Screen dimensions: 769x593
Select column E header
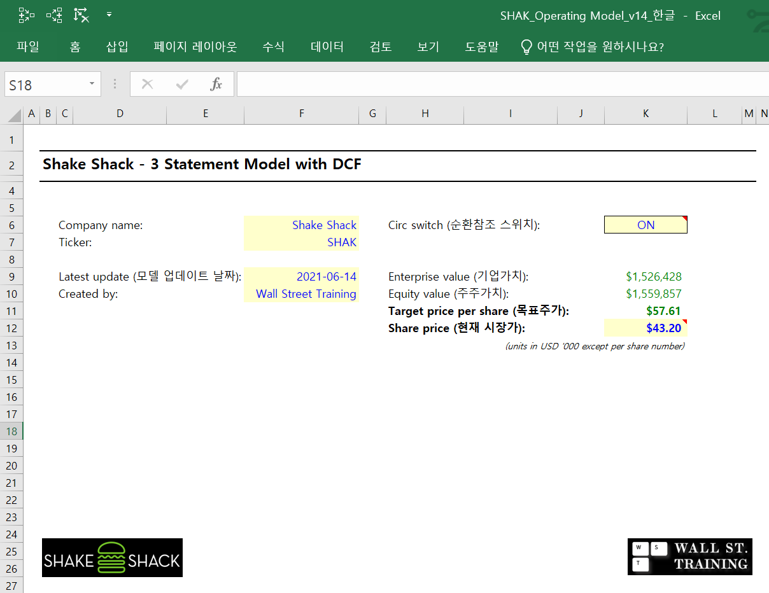click(206, 114)
